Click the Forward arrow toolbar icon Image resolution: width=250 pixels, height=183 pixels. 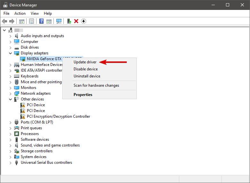[x=12, y=21]
